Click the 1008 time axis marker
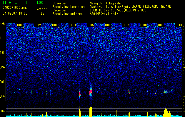The width and height of the screenshot is (185, 117). click(143, 25)
